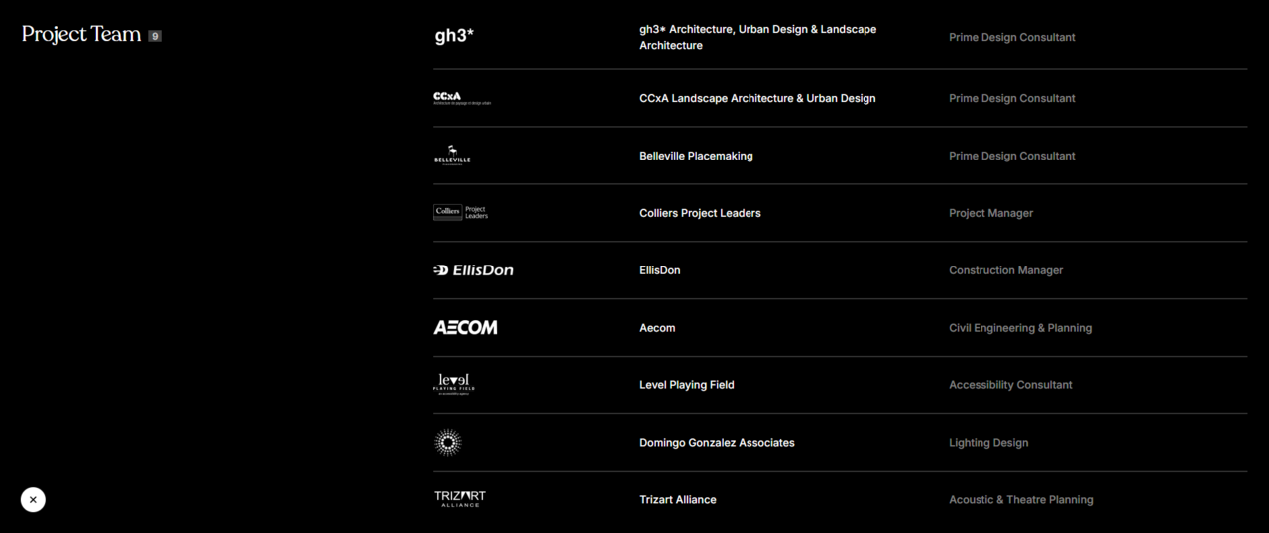Click Belleville Placemaking name
Image resolution: width=1269 pixels, height=533 pixels.
[696, 156]
